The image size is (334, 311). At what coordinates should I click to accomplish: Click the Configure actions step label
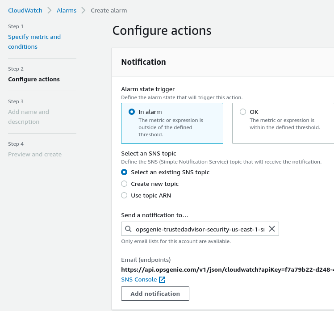coord(34,79)
